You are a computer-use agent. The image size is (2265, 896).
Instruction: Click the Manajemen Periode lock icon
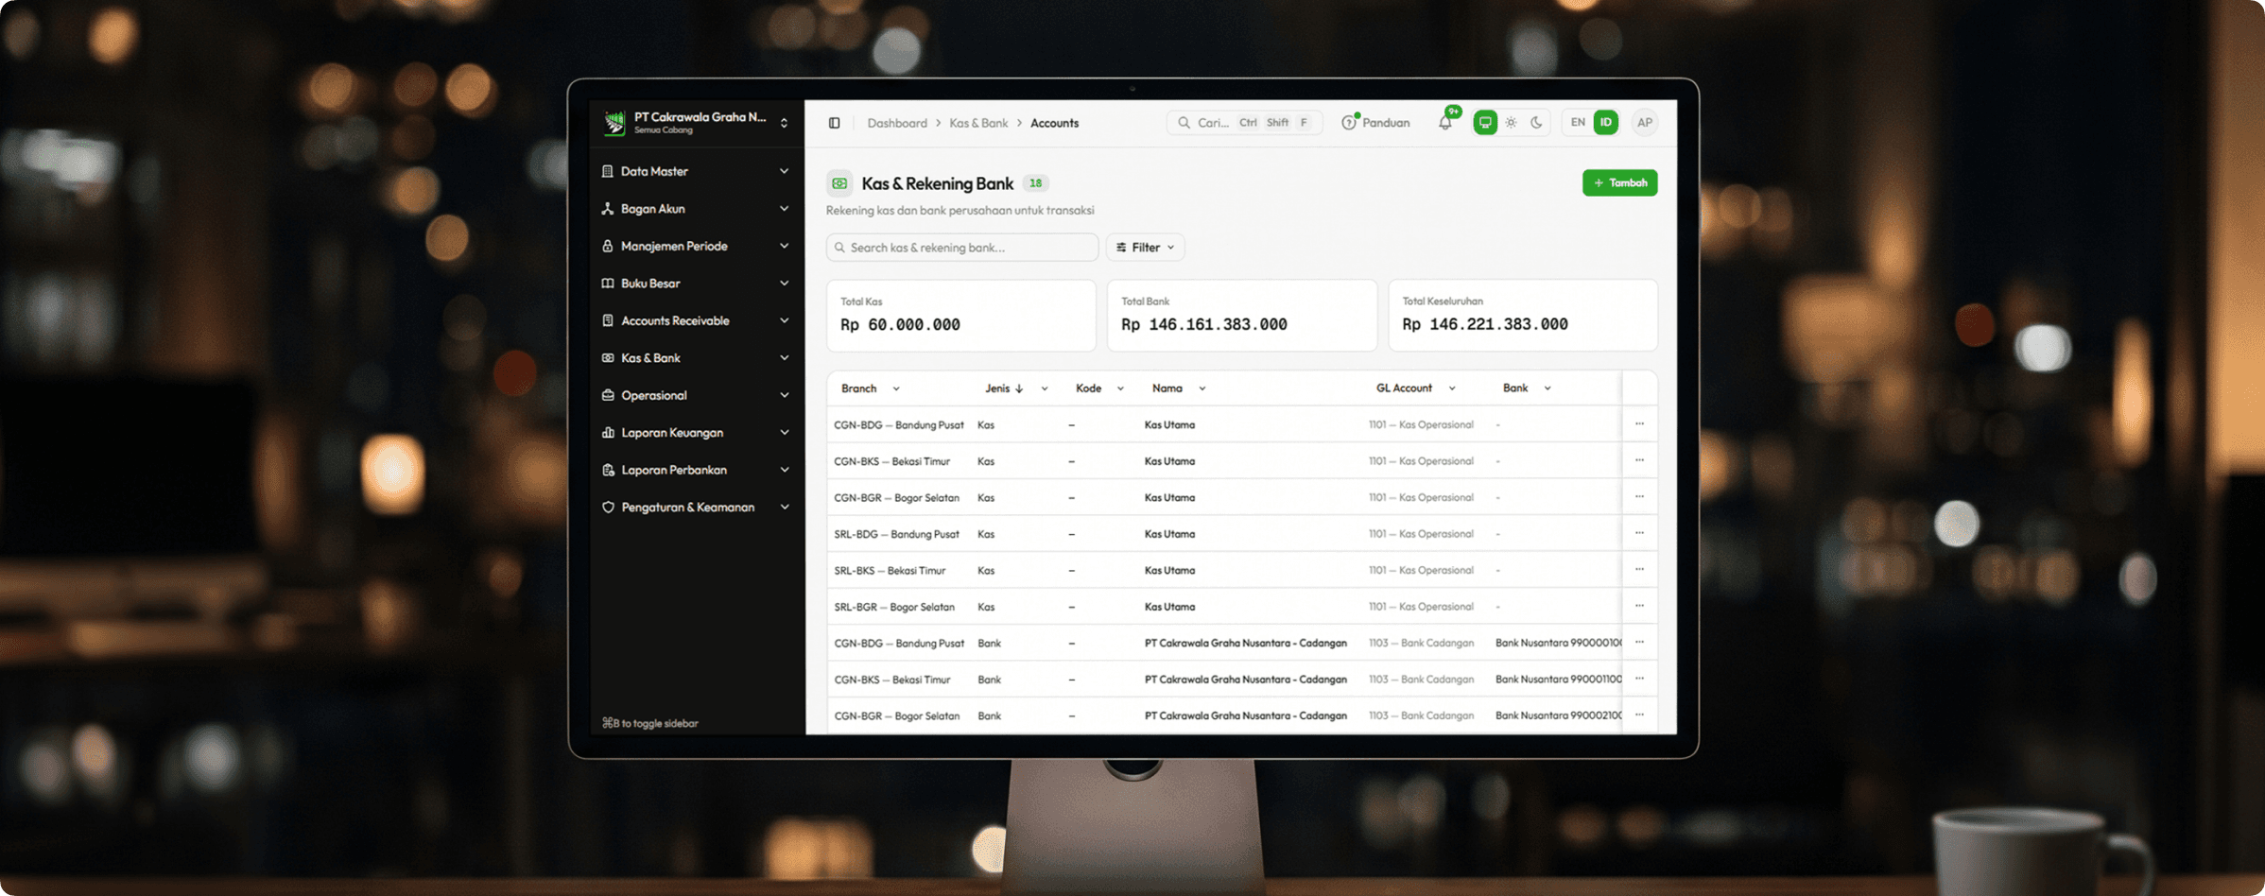tap(608, 246)
